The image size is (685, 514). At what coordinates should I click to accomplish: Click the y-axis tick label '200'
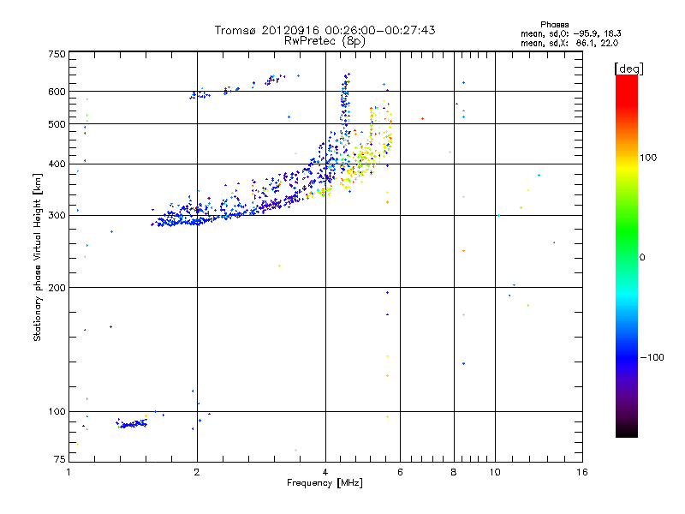tap(57, 288)
